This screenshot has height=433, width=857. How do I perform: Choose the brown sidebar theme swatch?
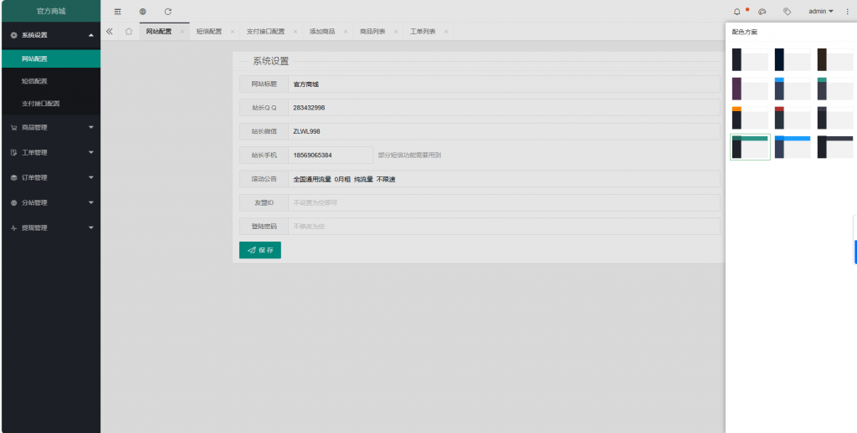point(835,59)
